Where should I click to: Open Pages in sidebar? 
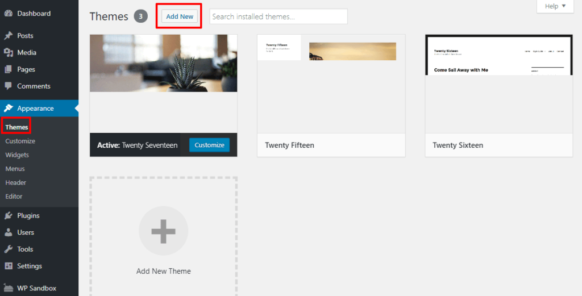click(x=26, y=69)
